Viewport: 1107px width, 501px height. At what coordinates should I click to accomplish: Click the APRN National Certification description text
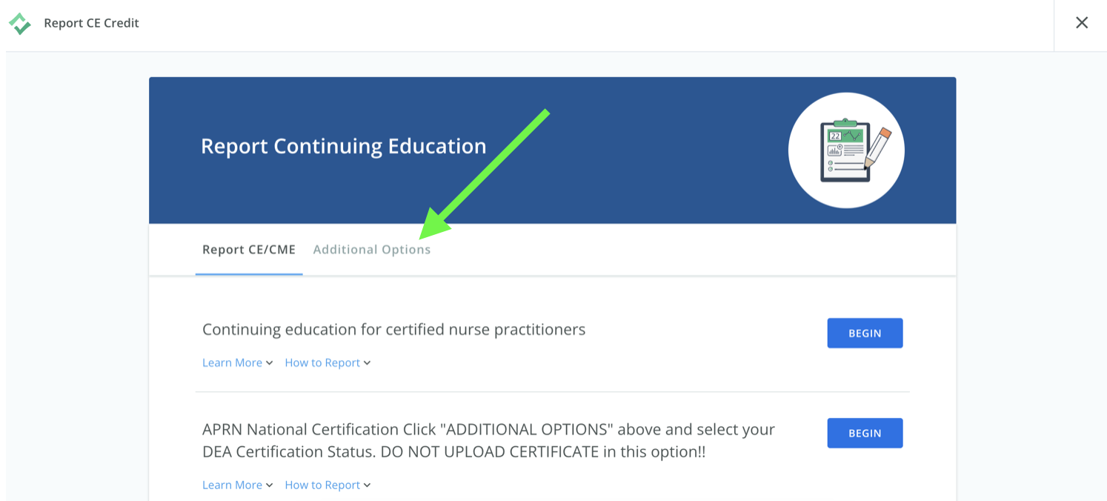pyautogui.click(x=488, y=440)
